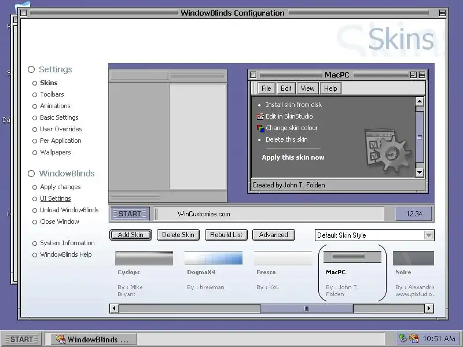Screen dimensions: 463x347
Task: Click the Add Skin button
Action: (131, 235)
